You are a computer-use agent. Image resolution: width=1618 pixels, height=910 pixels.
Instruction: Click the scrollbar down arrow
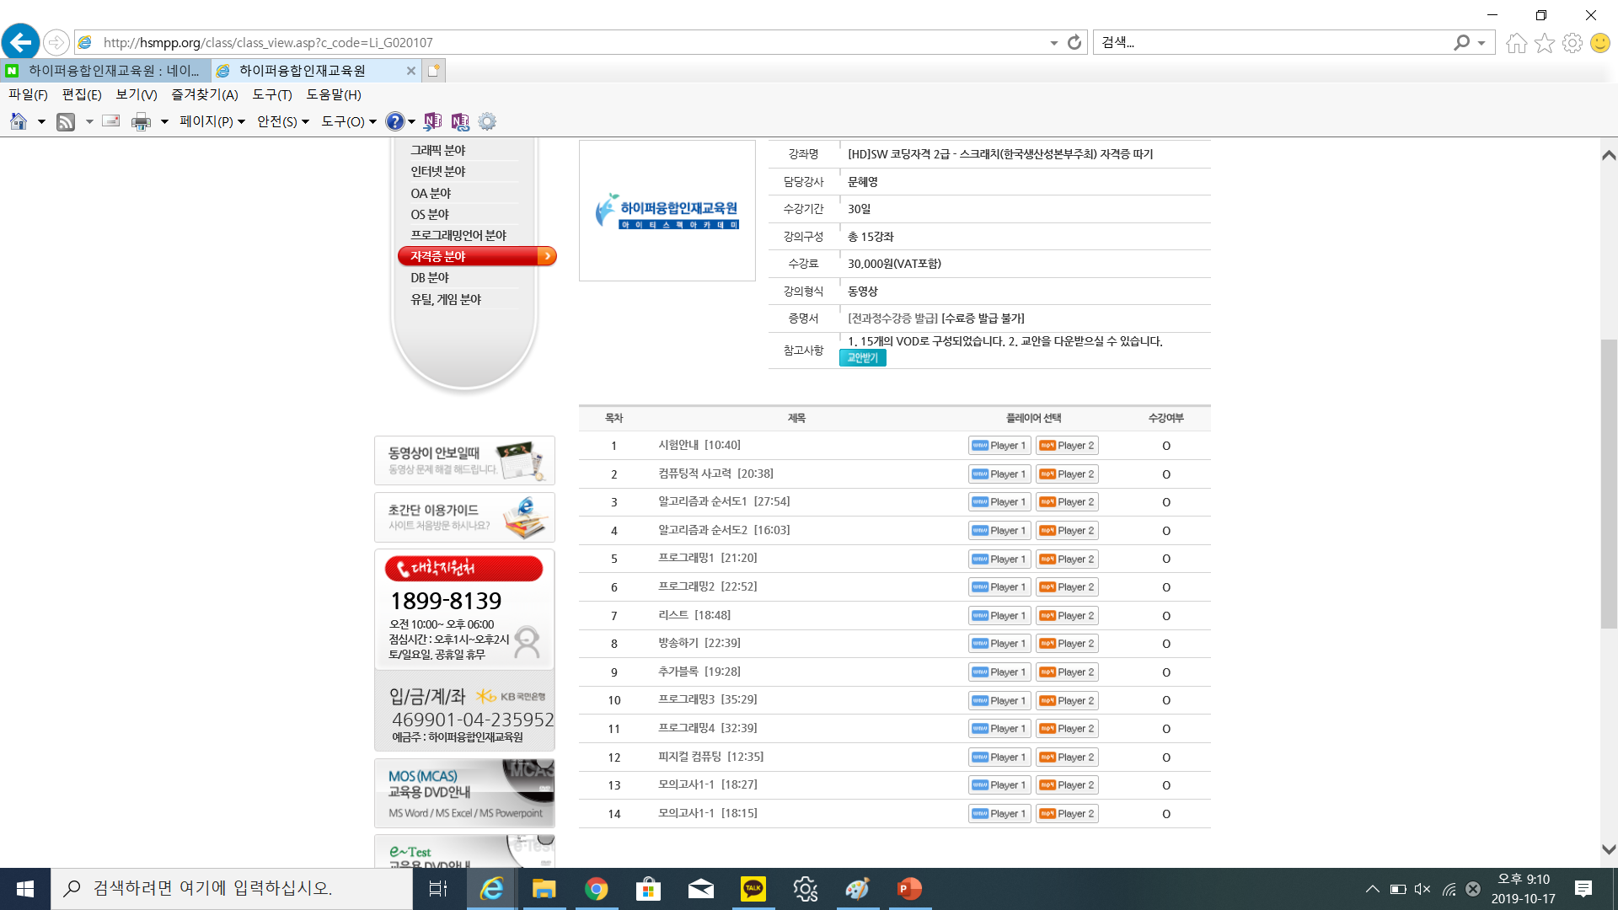(1609, 849)
